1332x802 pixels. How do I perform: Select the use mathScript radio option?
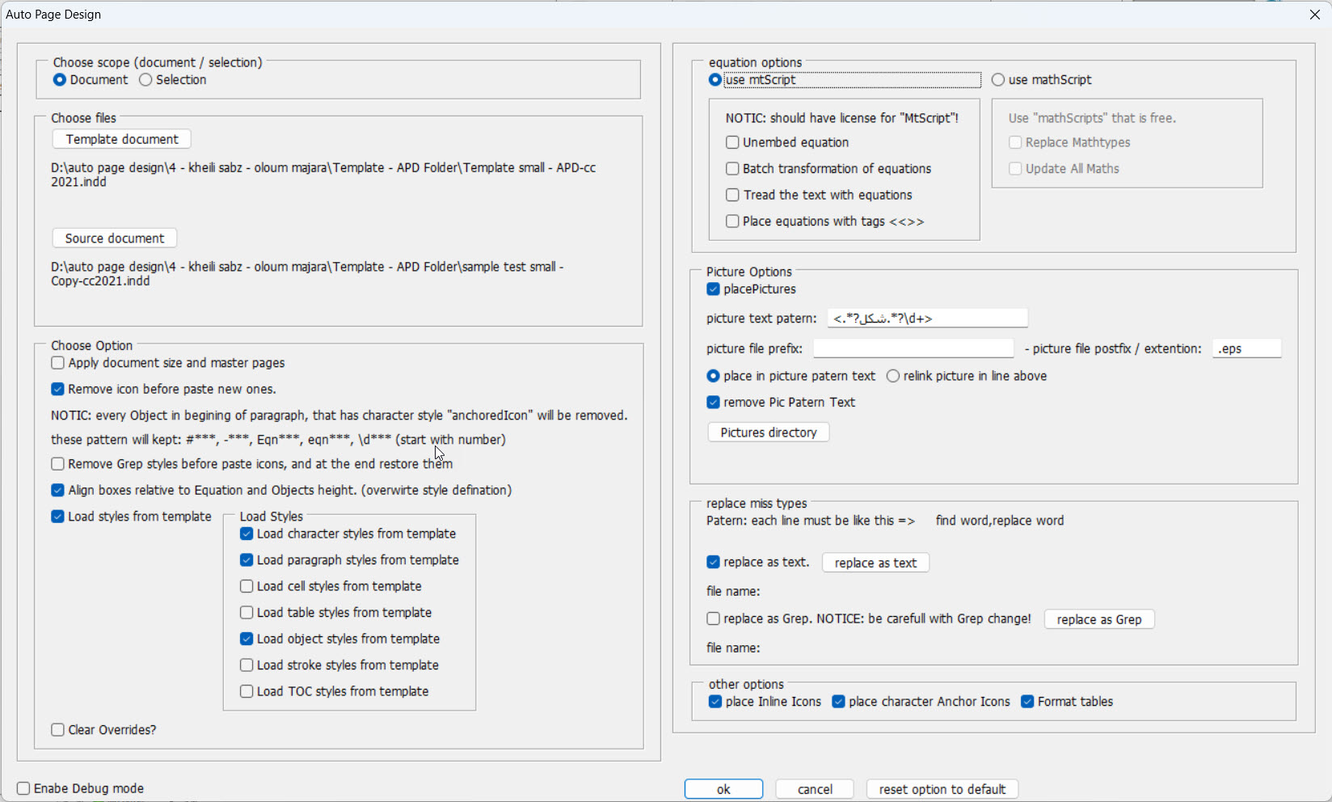[x=998, y=80]
